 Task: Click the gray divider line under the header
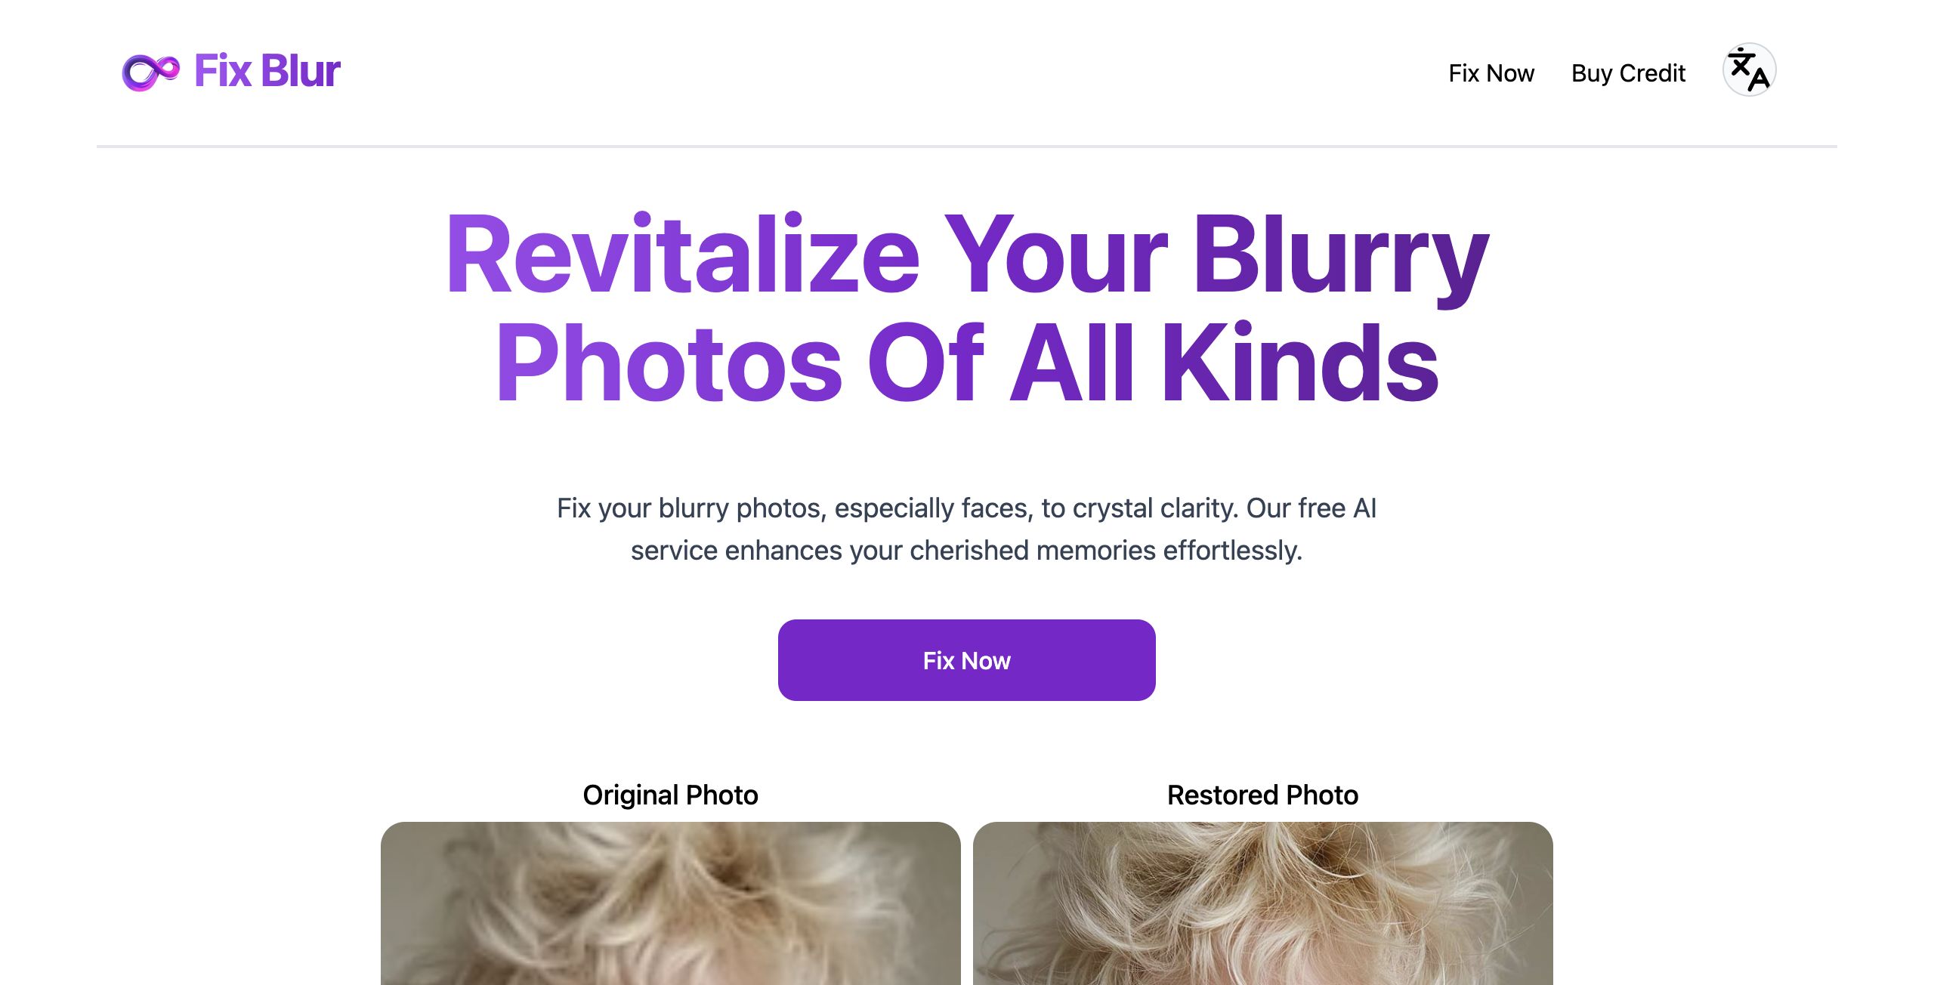pos(967,147)
